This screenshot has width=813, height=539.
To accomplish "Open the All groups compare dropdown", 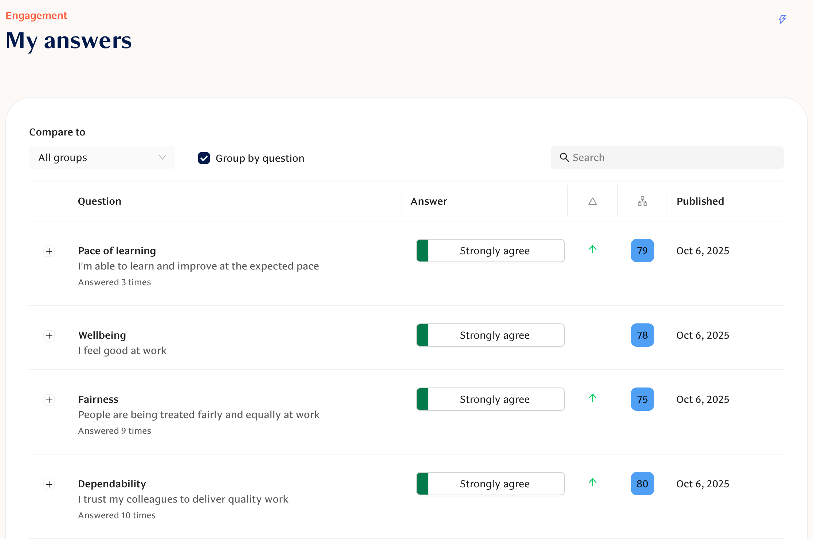I will coord(102,157).
